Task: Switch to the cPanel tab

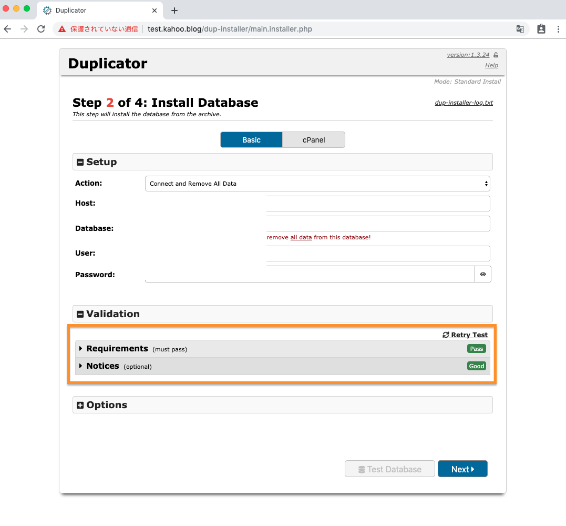Action: 313,140
